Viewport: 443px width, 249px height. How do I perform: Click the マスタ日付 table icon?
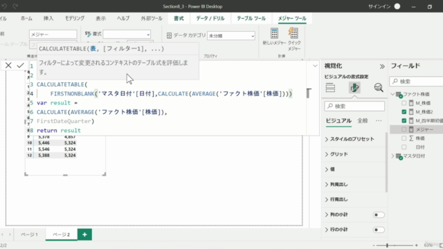coord(399,156)
